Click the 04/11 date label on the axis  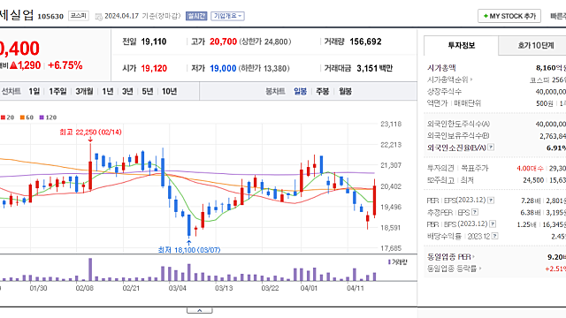click(356, 288)
